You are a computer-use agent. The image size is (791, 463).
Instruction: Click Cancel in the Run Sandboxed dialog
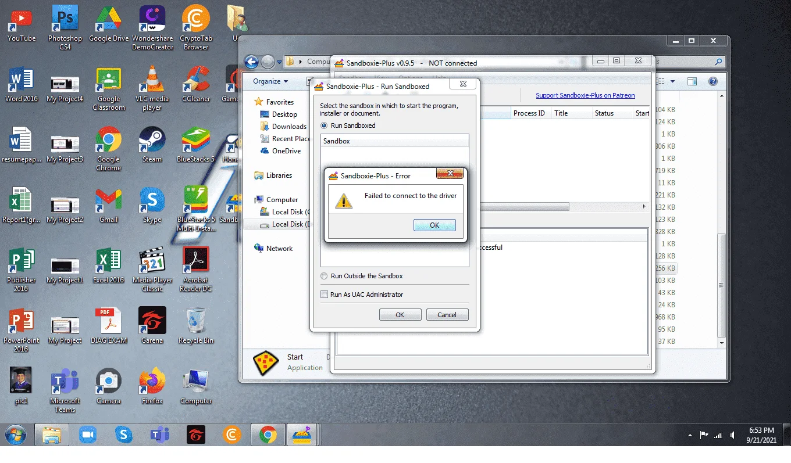[447, 315]
